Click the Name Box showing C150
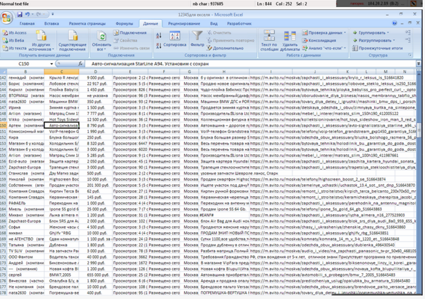The image size is (425, 299). point(24,63)
